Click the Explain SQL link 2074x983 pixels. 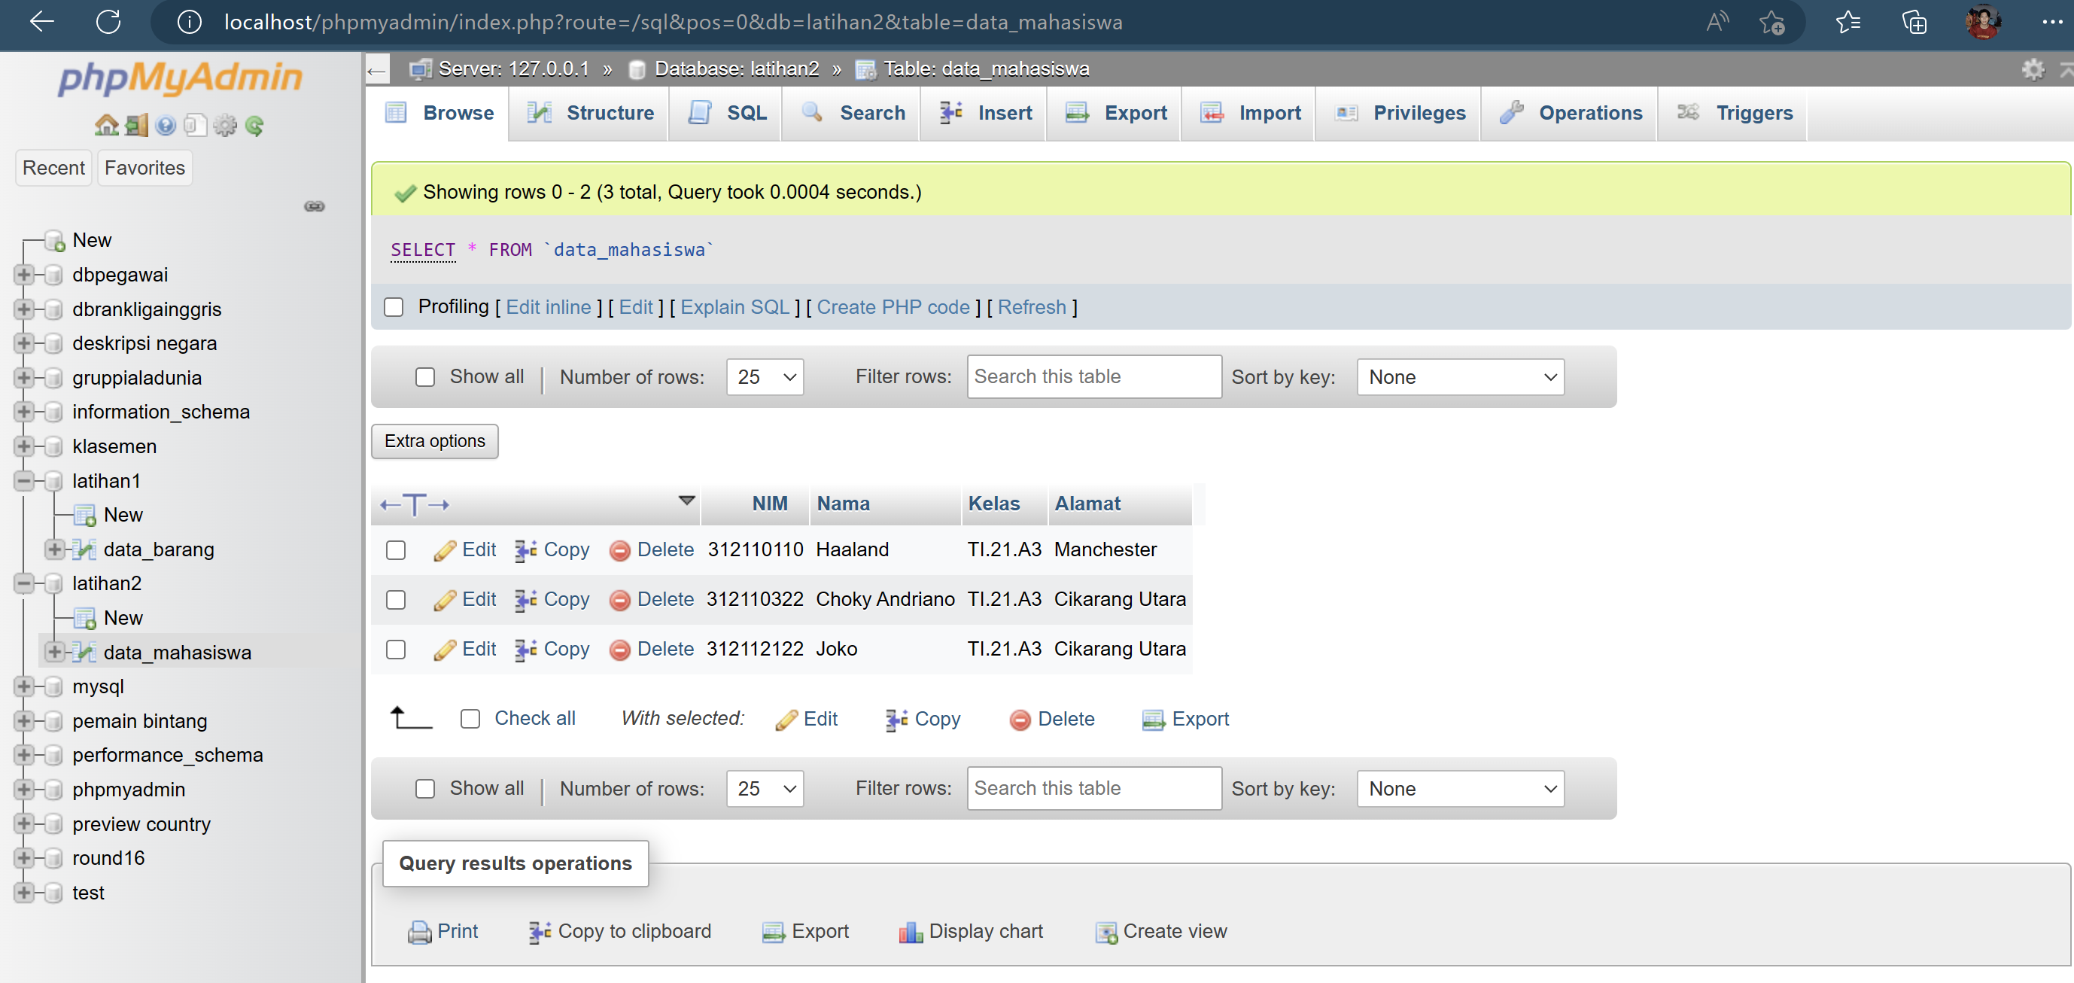(734, 307)
